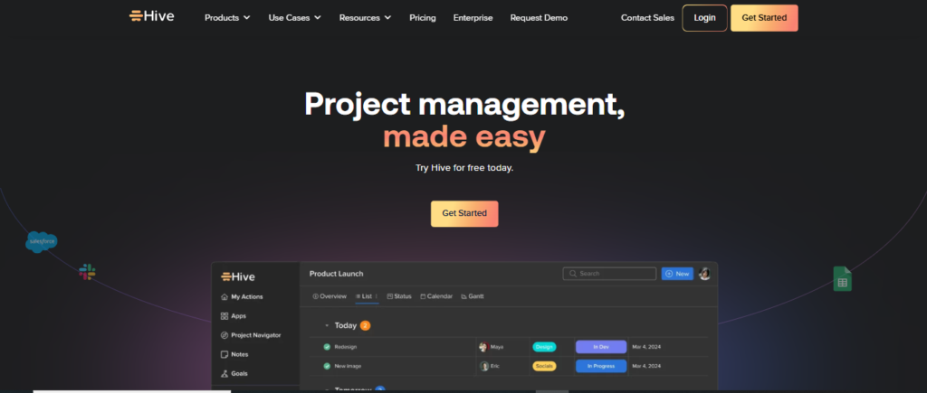
Task: Click the In Dev status pill
Action: click(601, 347)
